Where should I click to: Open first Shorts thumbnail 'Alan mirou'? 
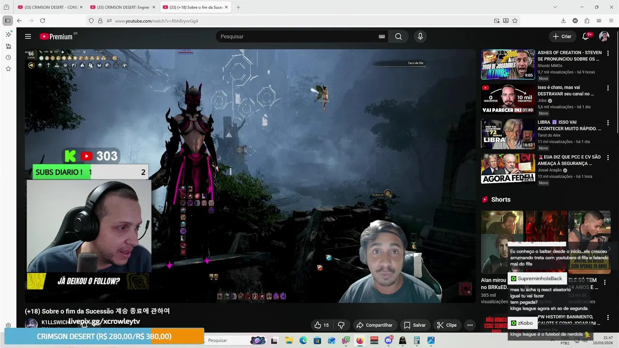pos(502,242)
